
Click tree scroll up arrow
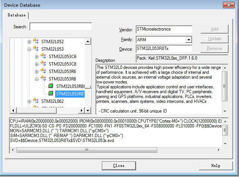(x=88, y=41)
